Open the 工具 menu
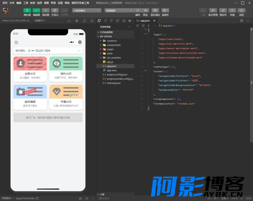The height and width of the screenshot is (201, 253). [x=26, y=3]
